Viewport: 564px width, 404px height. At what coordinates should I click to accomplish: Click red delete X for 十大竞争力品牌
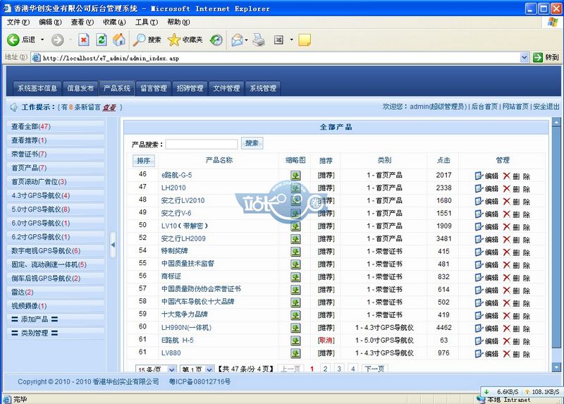(x=506, y=315)
